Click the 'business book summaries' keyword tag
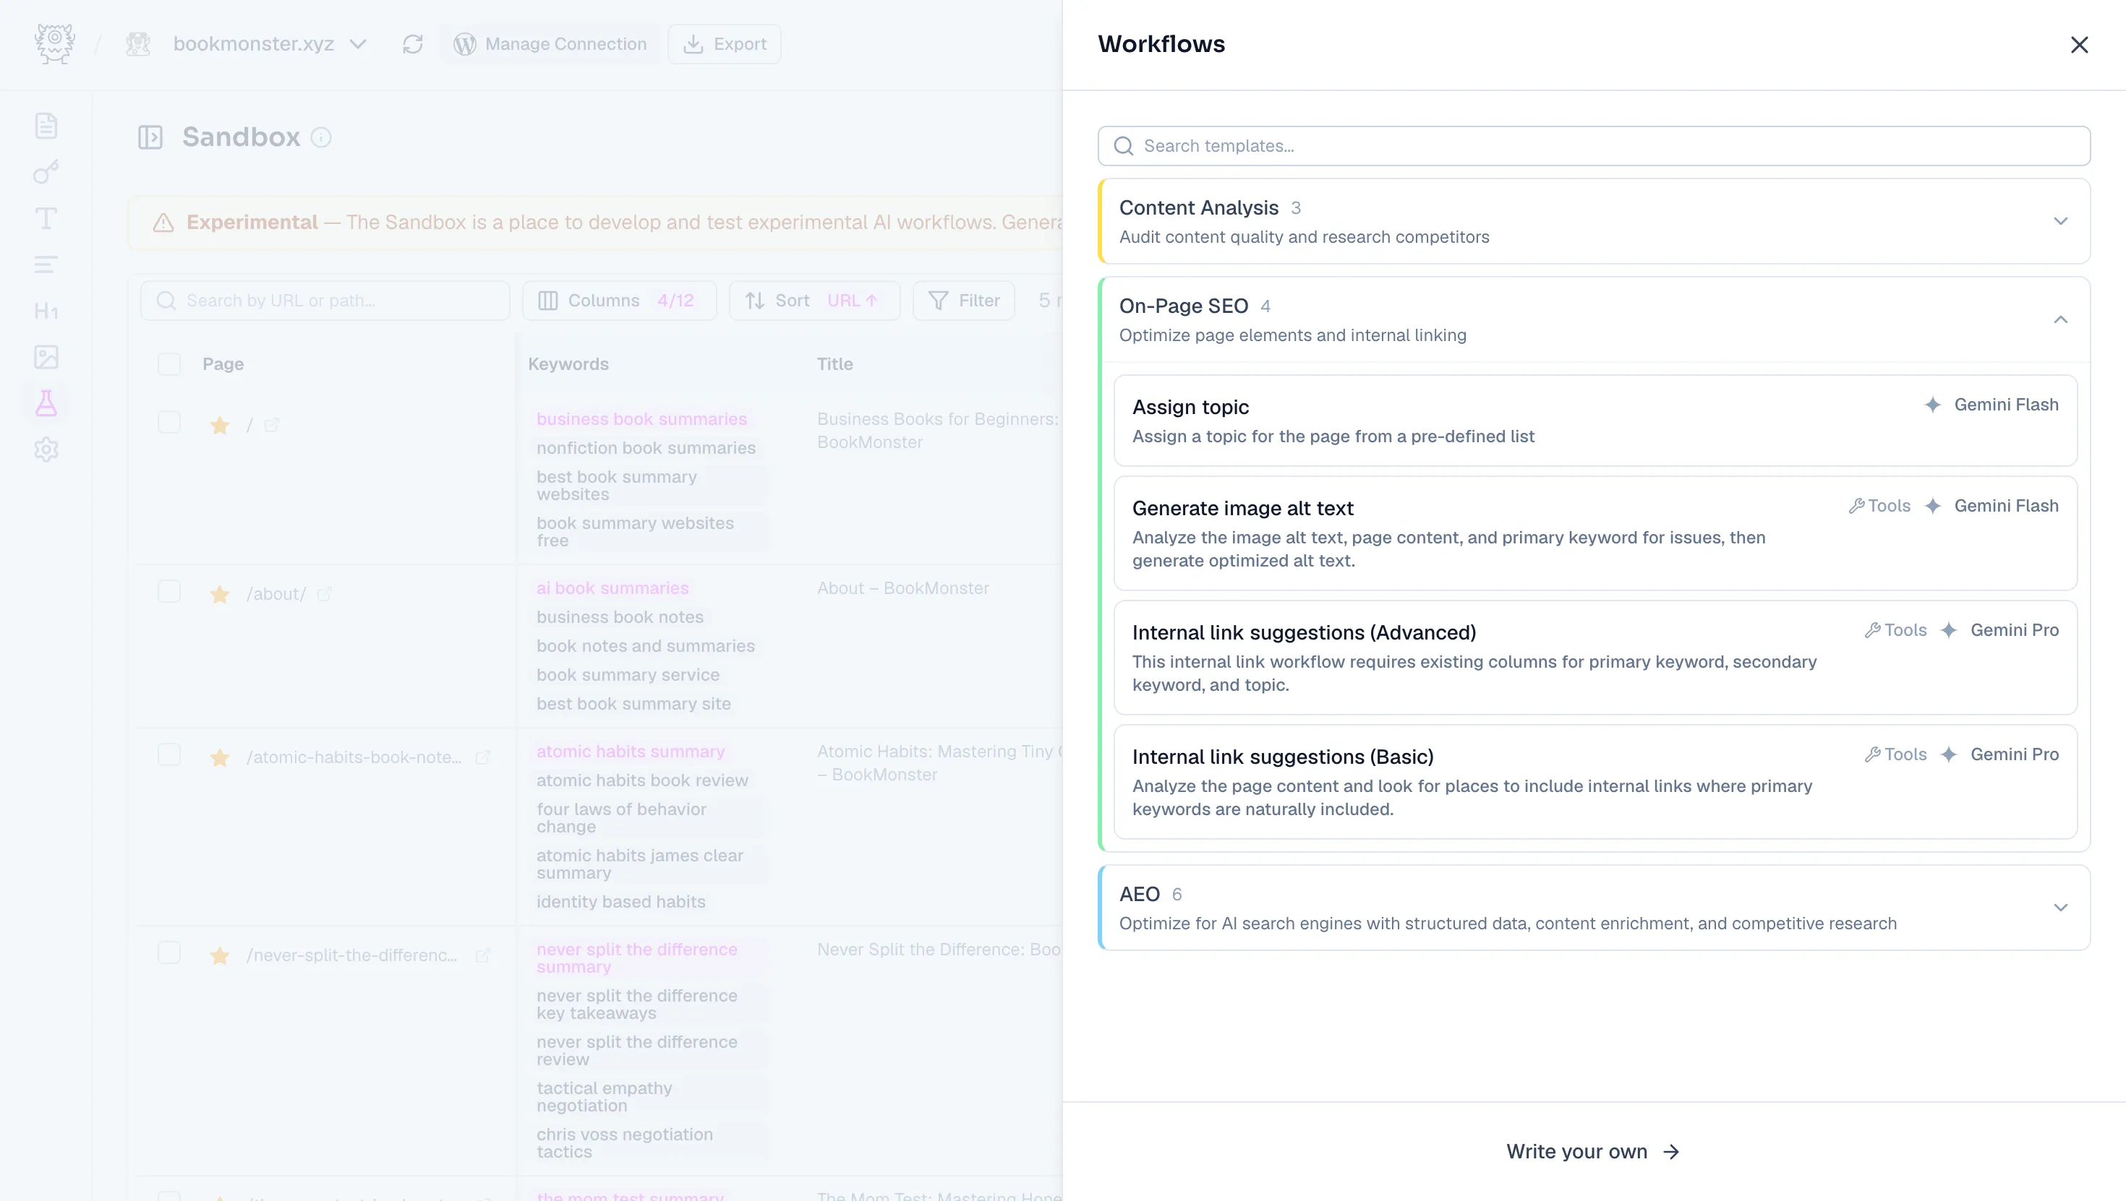 pyautogui.click(x=641, y=420)
